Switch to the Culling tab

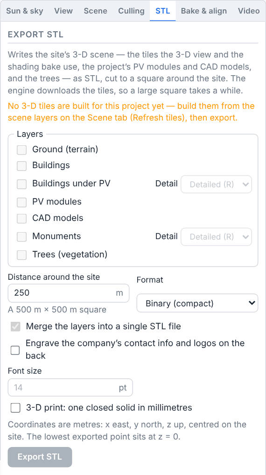coord(131,11)
